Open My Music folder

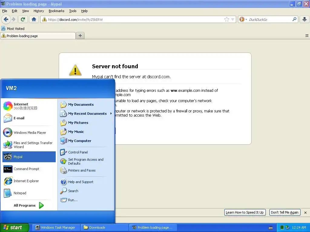pyautogui.click(x=86, y=132)
